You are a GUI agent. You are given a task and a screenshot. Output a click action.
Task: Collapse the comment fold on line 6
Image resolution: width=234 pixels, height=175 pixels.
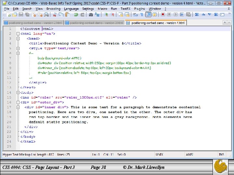(18, 53)
